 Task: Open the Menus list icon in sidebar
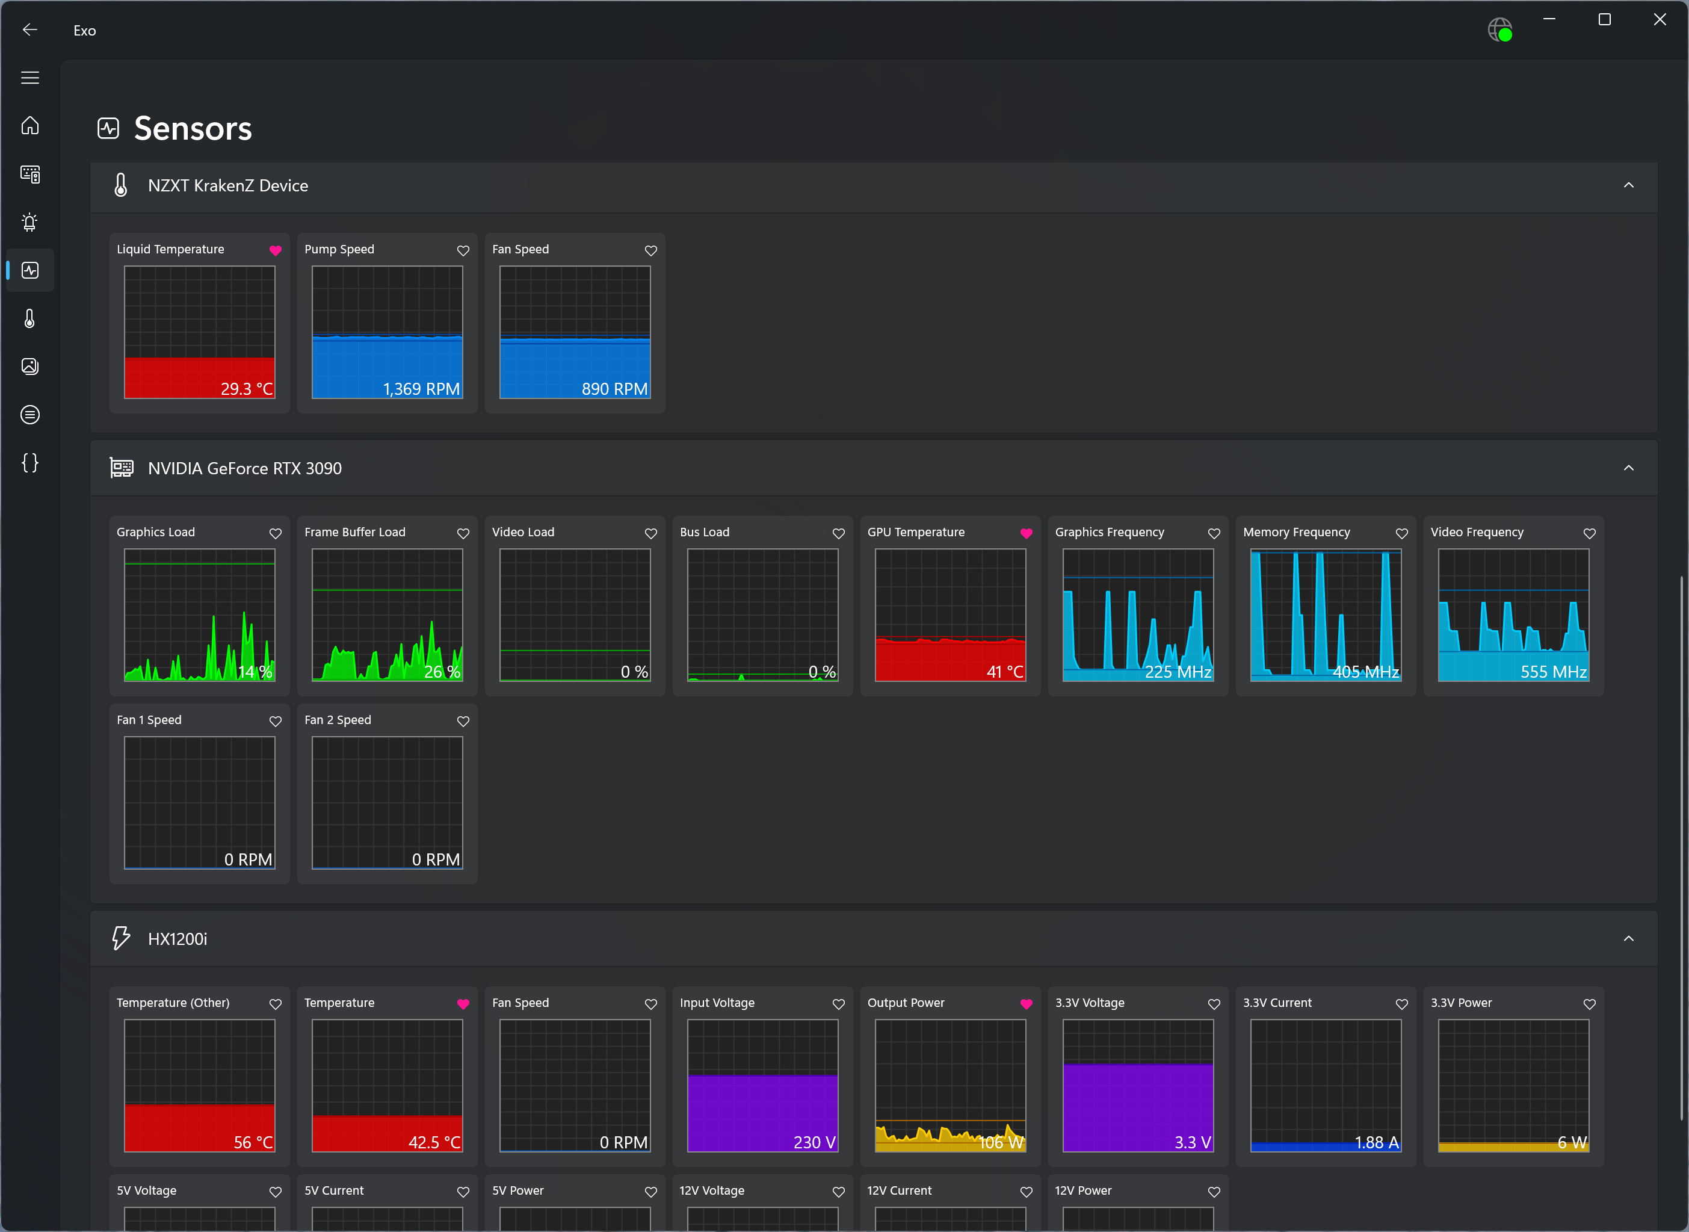[30, 415]
